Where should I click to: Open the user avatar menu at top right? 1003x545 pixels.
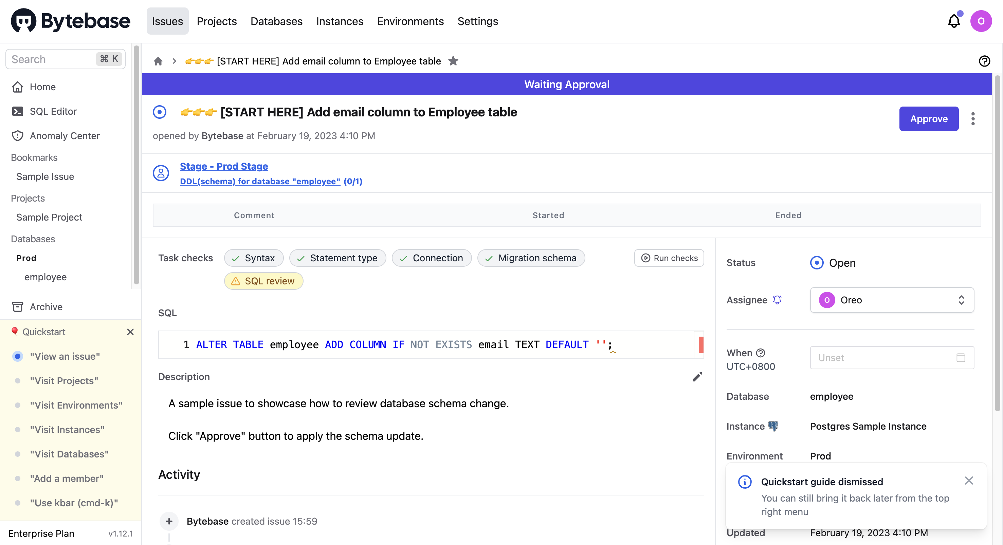[981, 21]
